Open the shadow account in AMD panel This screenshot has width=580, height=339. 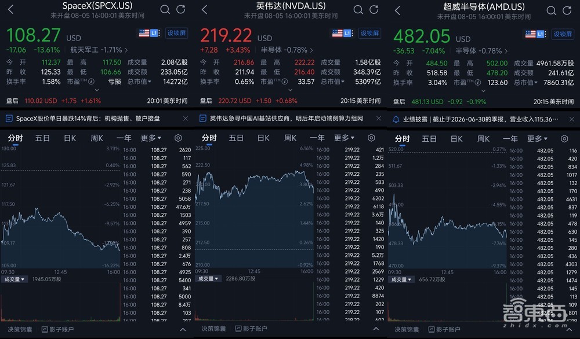(x=444, y=329)
